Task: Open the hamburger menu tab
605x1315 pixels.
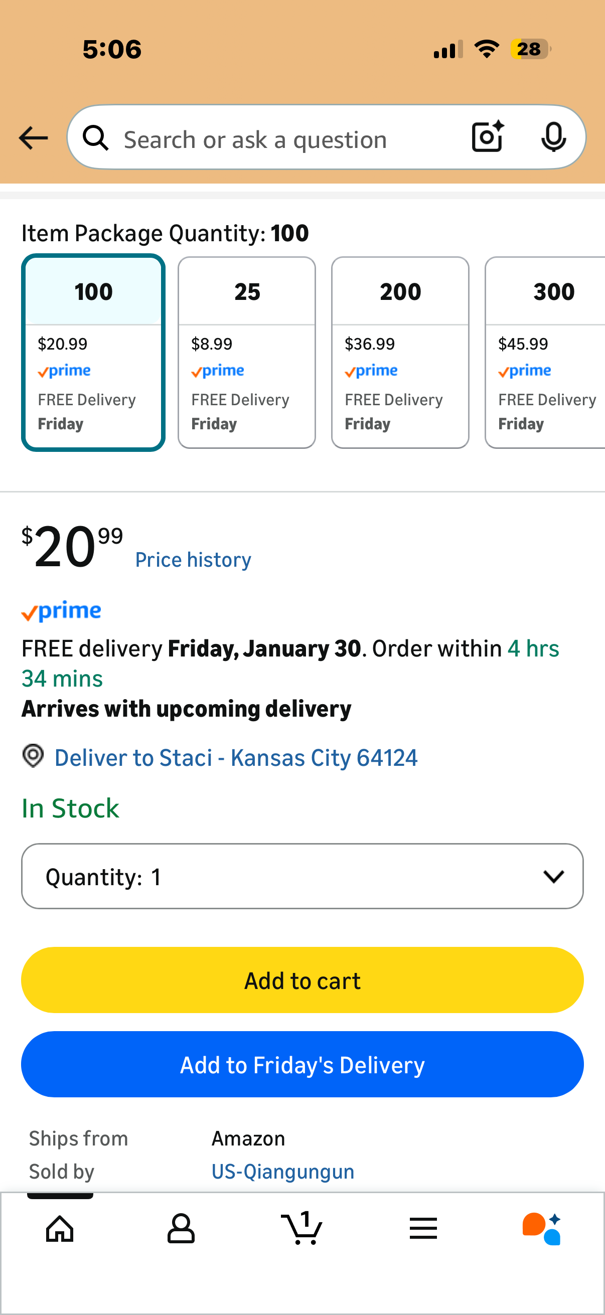Action: pyautogui.click(x=423, y=1228)
